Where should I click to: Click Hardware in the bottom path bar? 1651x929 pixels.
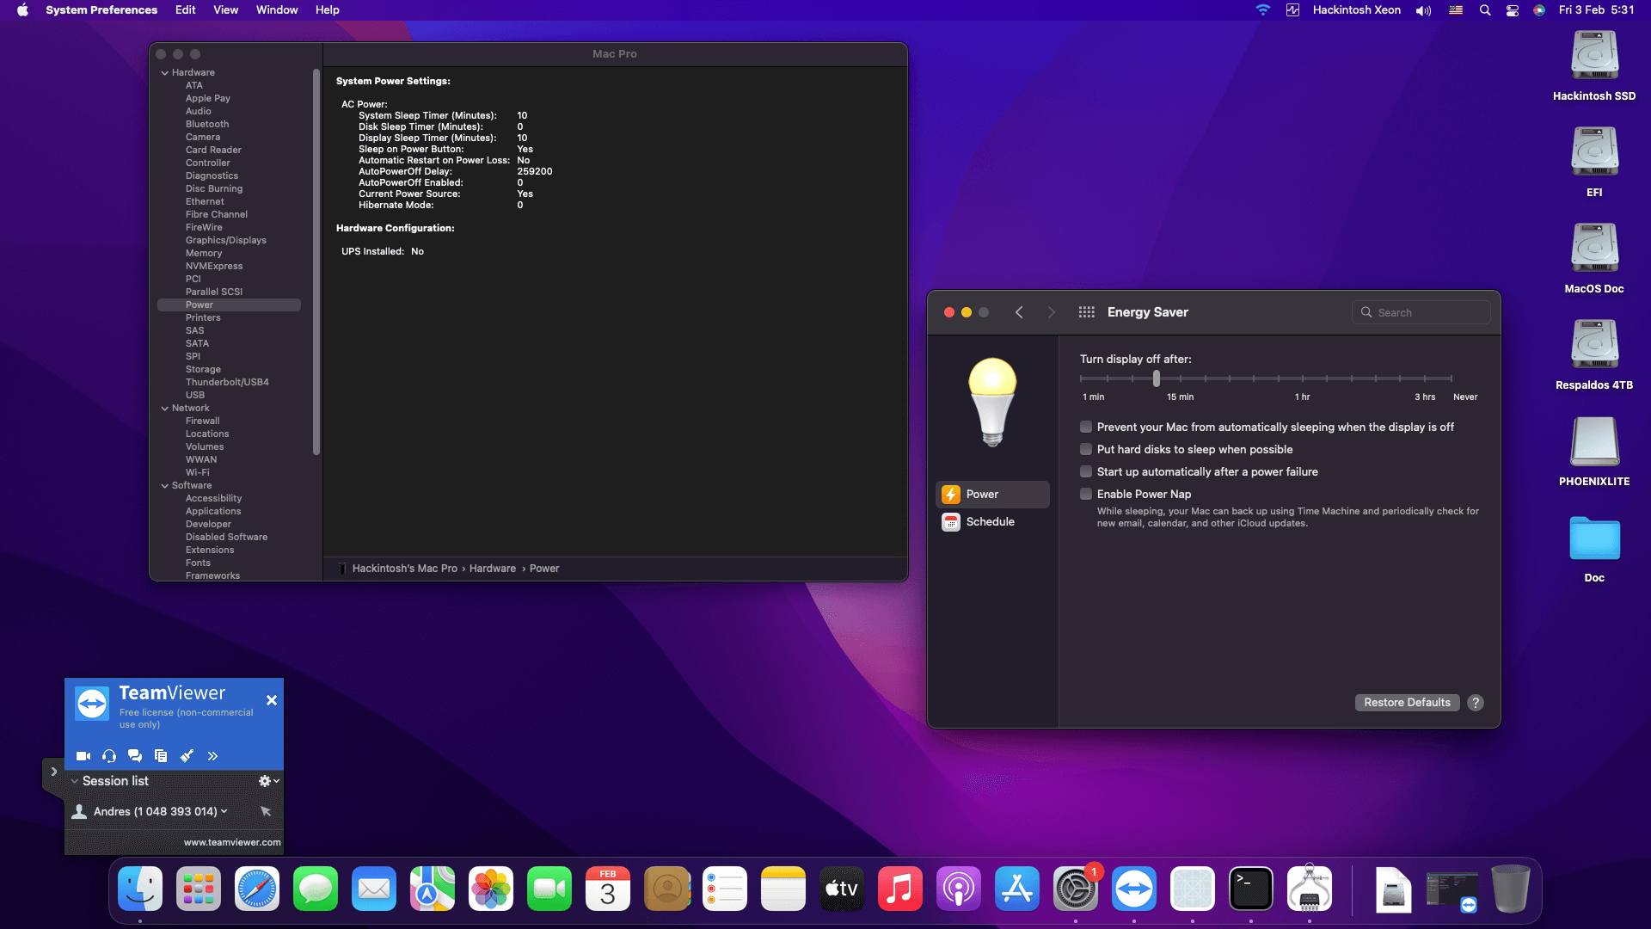[493, 569]
